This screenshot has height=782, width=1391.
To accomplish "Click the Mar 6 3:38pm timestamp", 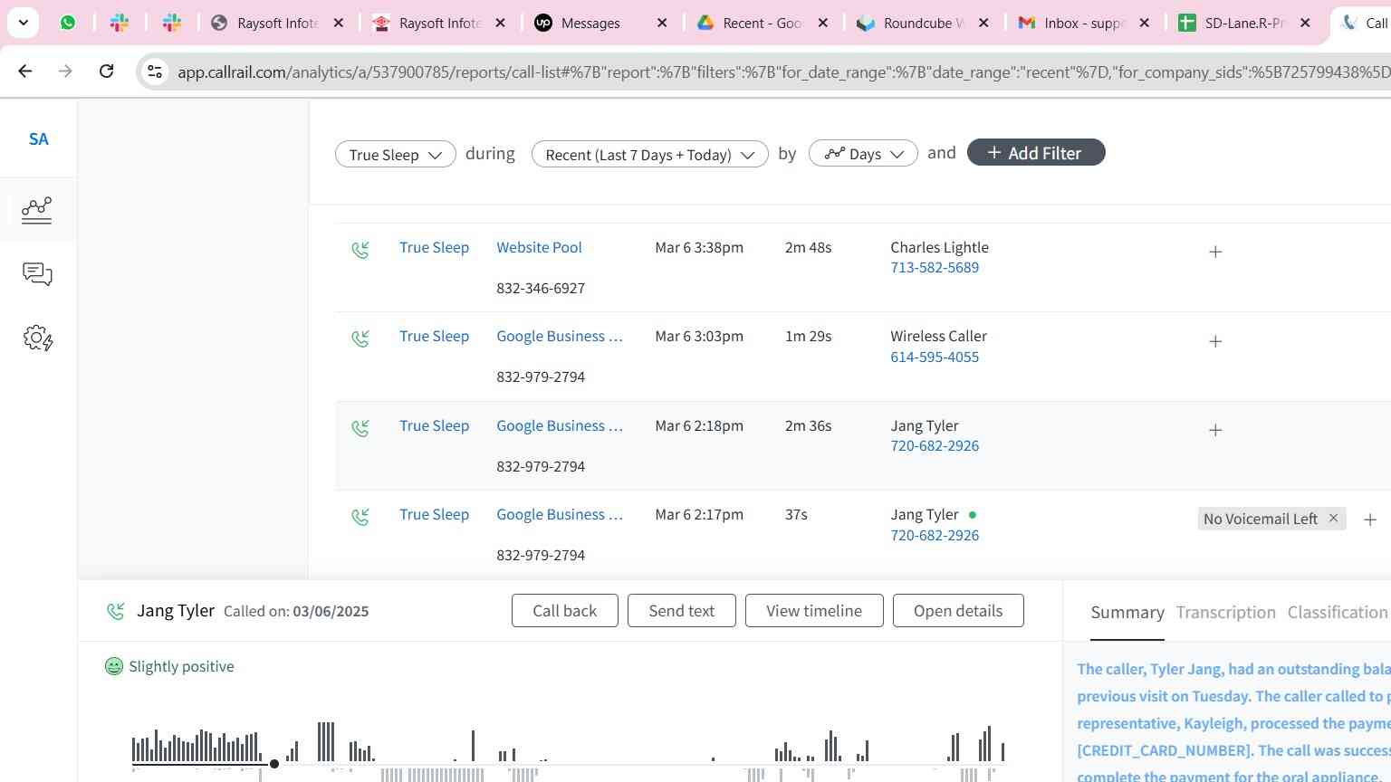I will 699,247.
